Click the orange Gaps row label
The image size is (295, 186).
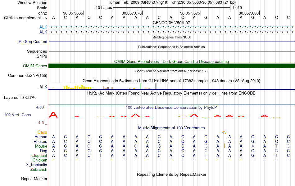pos(42,132)
